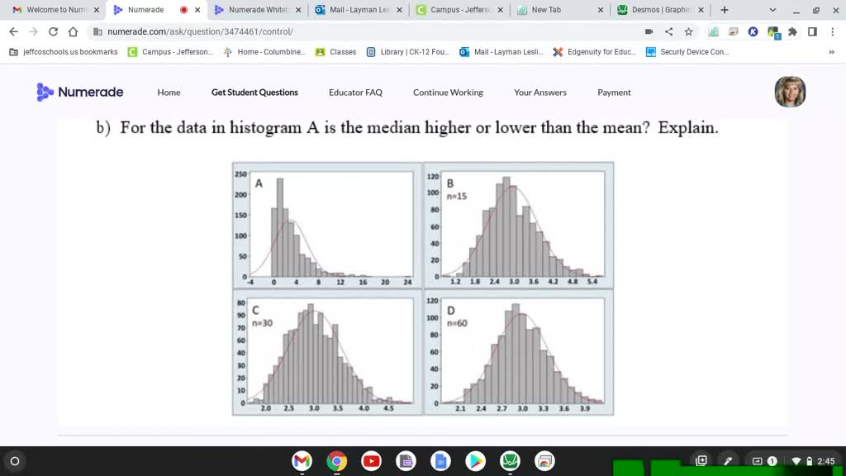This screenshot has height=476, width=846.
Task: Open Gmail from the shelf
Action: (x=302, y=462)
